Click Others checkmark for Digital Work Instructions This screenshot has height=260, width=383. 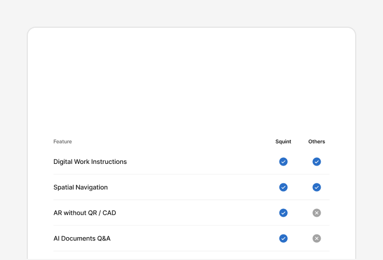(x=317, y=162)
